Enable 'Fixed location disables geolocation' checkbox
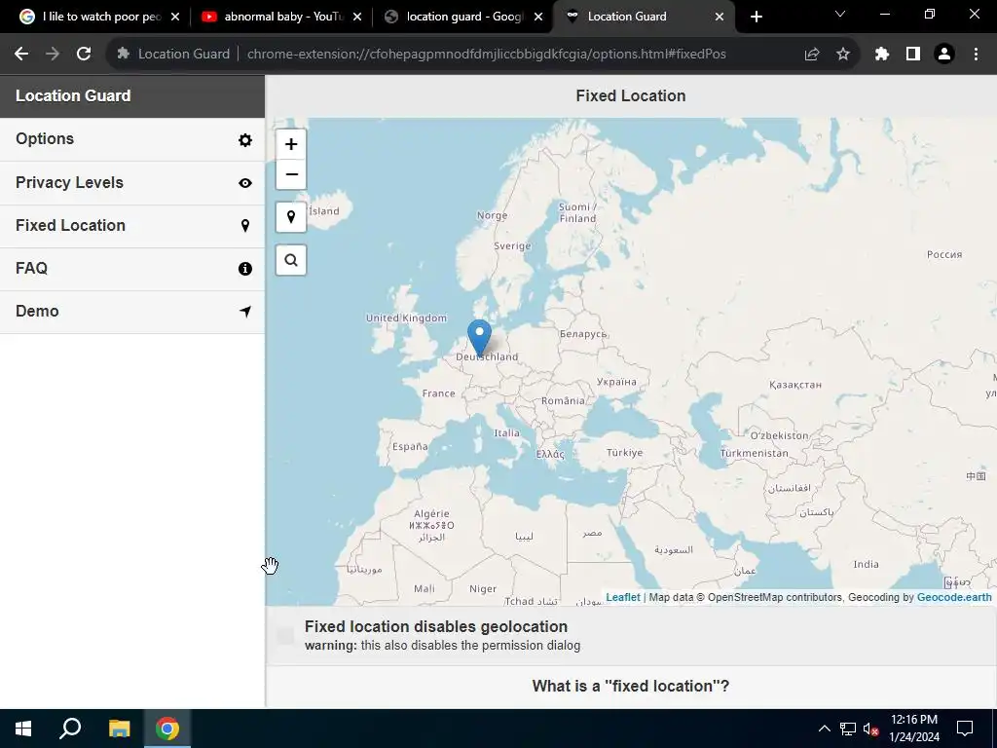 [x=285, y=636]
